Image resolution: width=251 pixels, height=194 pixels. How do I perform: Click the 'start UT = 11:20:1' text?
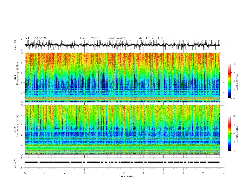153,38
